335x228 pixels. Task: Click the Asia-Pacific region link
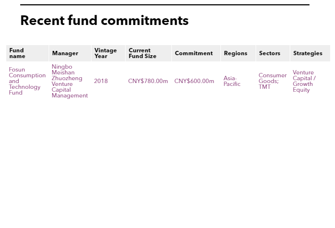232,81
